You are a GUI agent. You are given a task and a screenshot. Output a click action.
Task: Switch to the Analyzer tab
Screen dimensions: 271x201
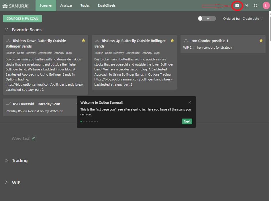pyautogui.click(x=66, y=5)
